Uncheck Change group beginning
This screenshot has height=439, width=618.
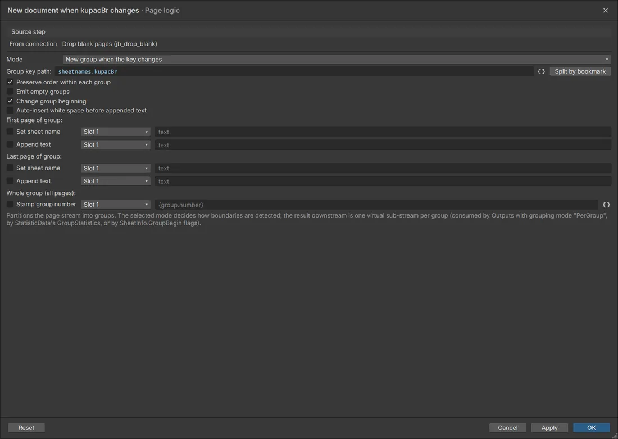10,101
